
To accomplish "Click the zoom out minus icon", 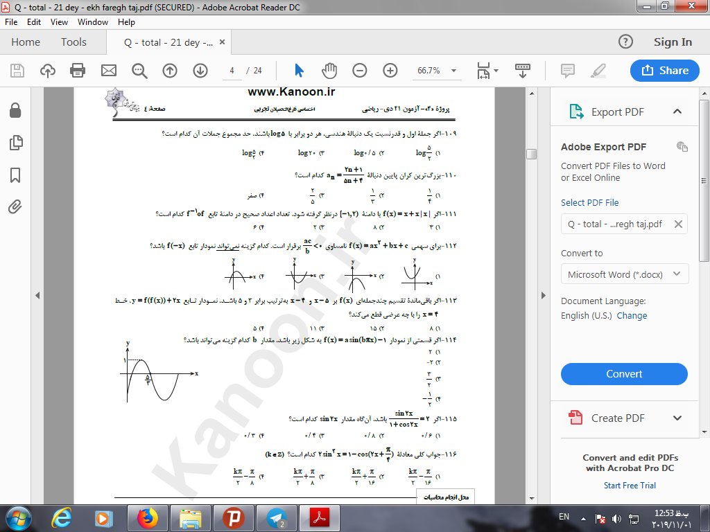I will [x=359, y=71].
